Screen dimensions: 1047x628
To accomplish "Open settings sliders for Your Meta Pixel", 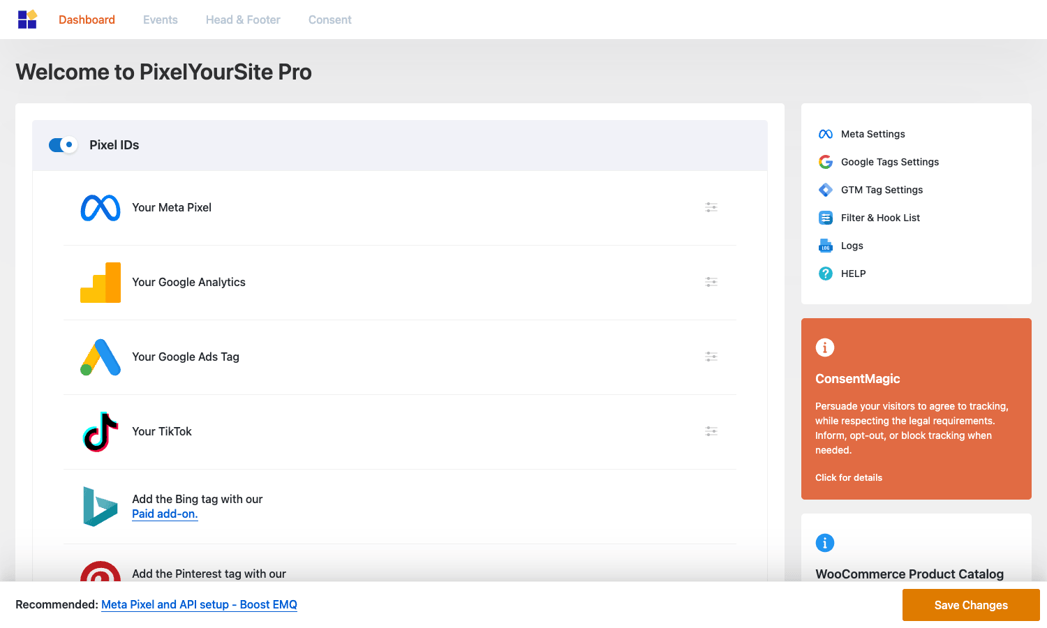I will pos(711,207).
